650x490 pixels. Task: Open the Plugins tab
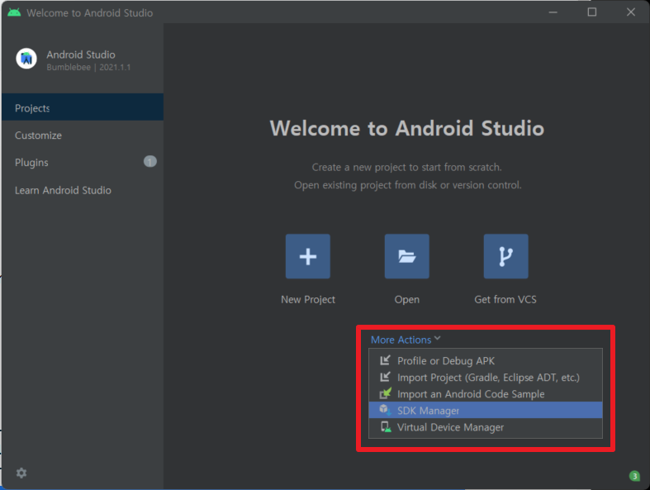(83, 162)
